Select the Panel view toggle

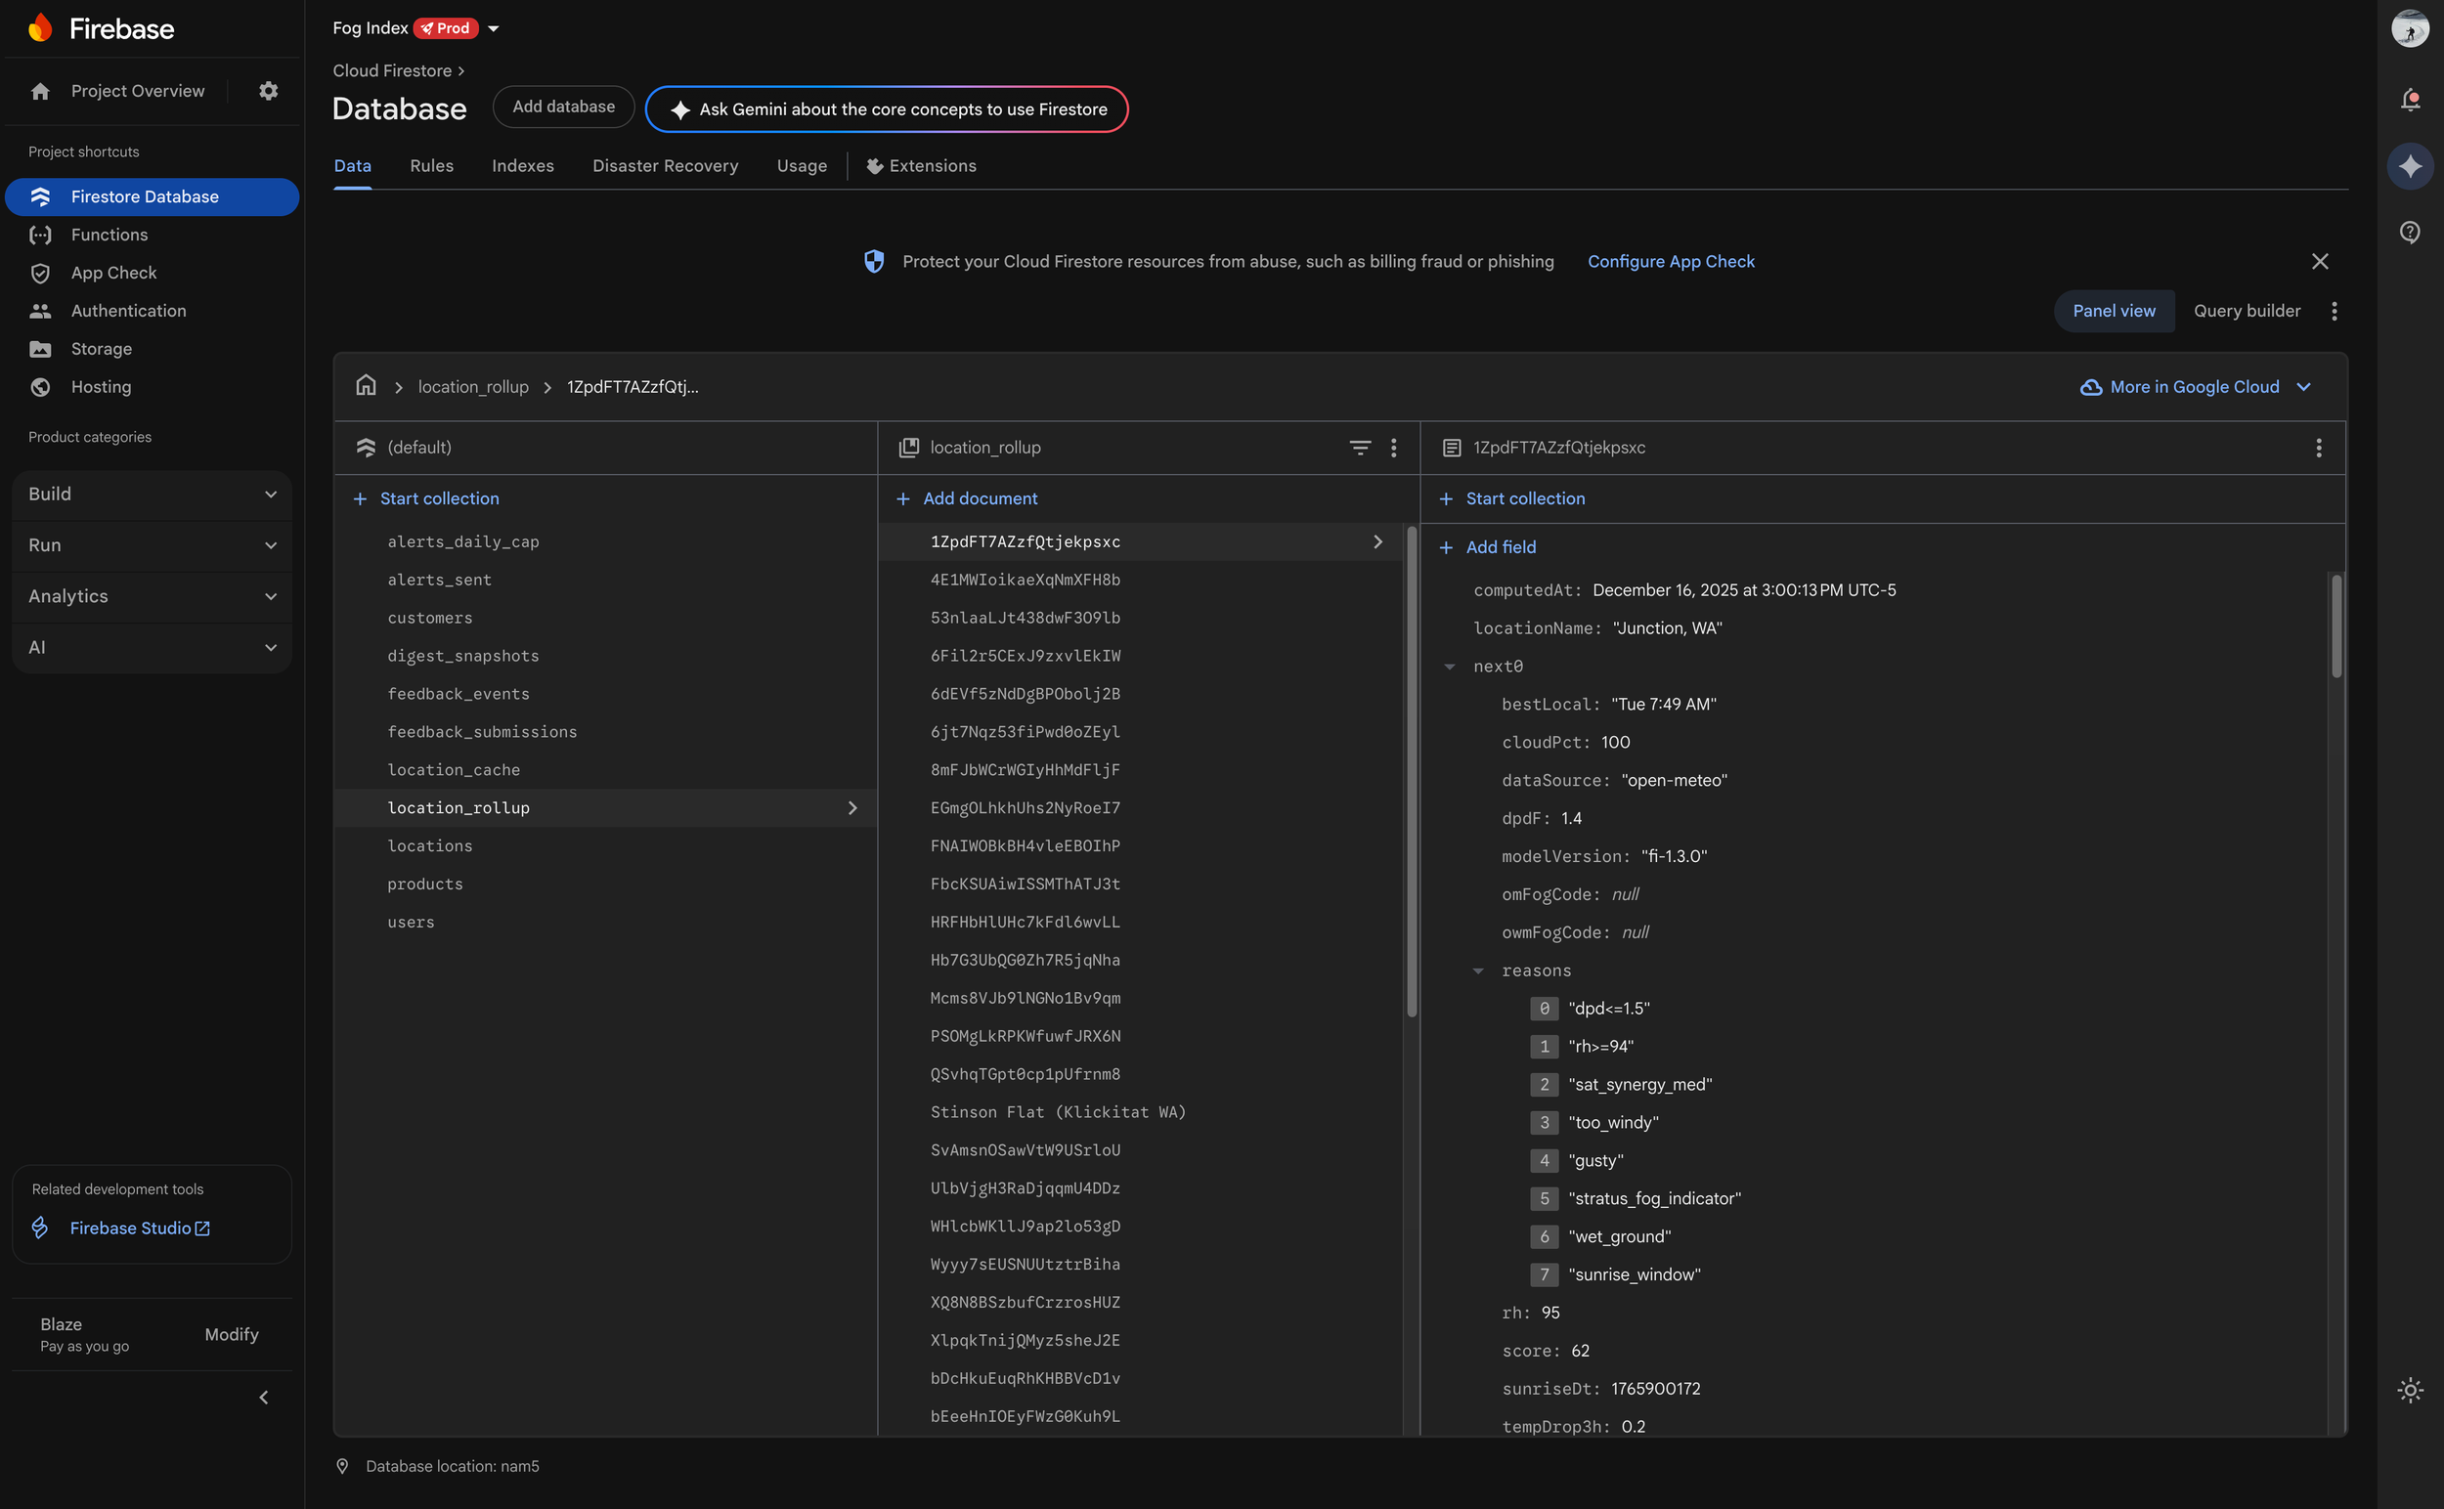point(2114,312)
